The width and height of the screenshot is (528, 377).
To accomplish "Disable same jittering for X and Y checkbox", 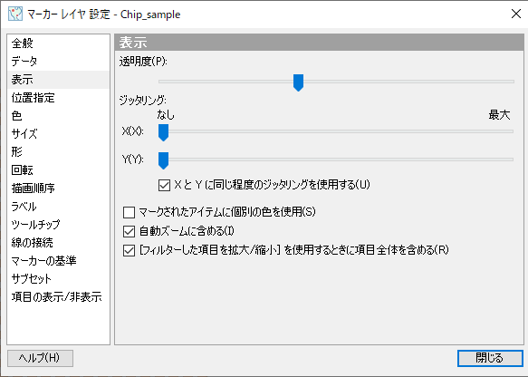I will pos(164,185).
